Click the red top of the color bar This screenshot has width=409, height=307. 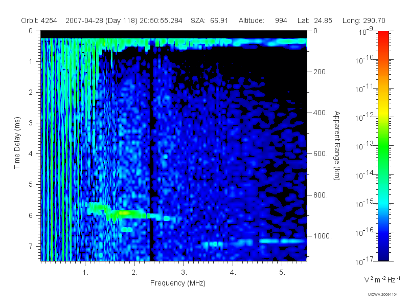383,35
